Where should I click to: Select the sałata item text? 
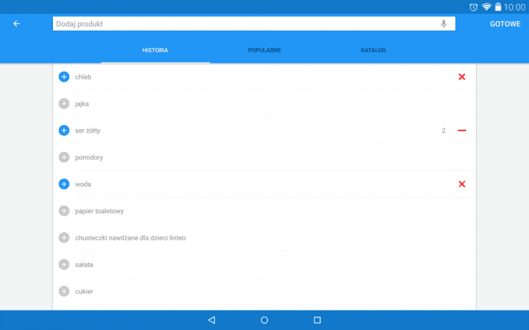(84, 265)
